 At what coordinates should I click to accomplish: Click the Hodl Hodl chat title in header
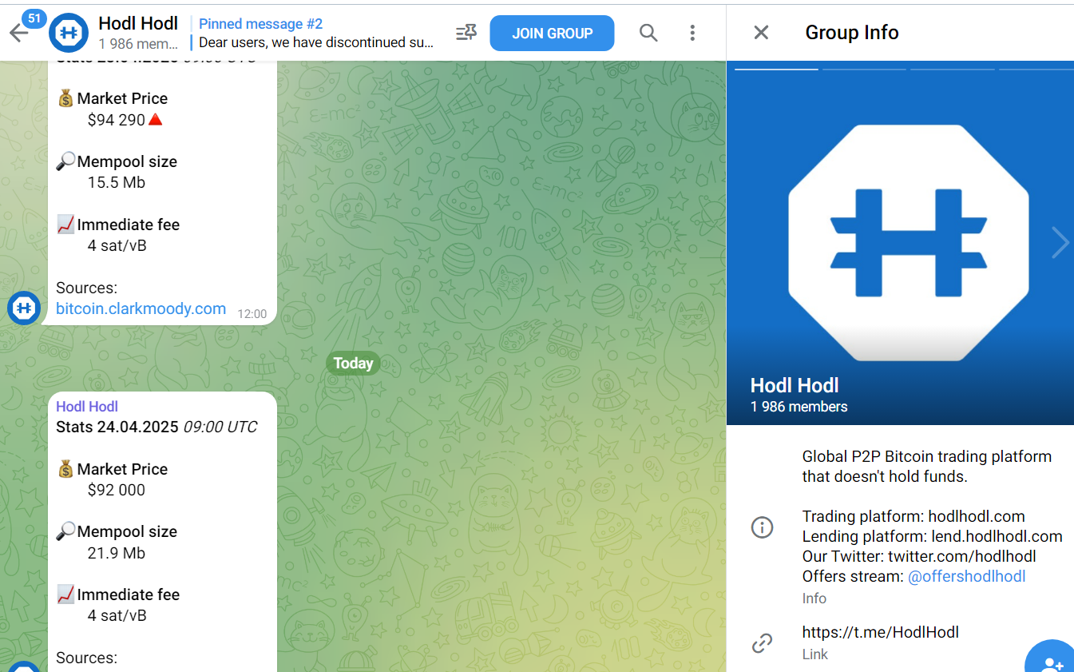138,23
